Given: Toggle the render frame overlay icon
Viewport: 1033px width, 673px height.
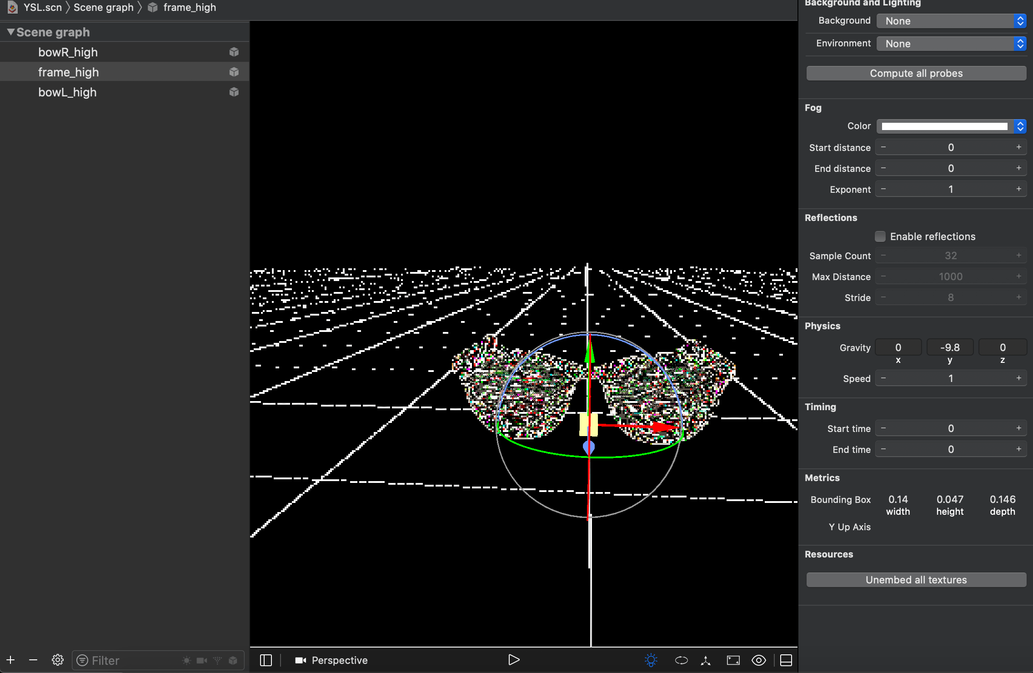Looking at the screenshot, I should pos(732,660).
